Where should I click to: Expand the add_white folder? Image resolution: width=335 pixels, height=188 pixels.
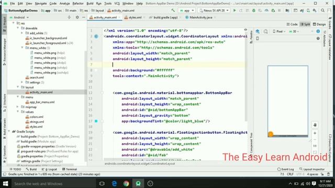(x=22, y=33)
